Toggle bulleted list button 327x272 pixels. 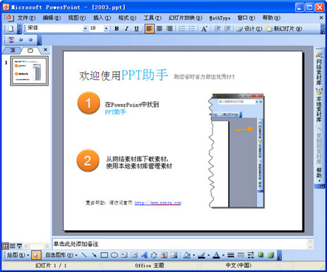tap(192, 29)
